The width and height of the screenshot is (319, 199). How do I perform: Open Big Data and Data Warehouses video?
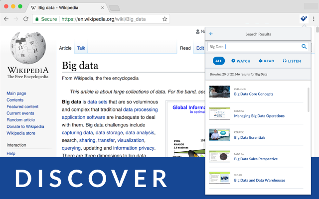point(260,180)
